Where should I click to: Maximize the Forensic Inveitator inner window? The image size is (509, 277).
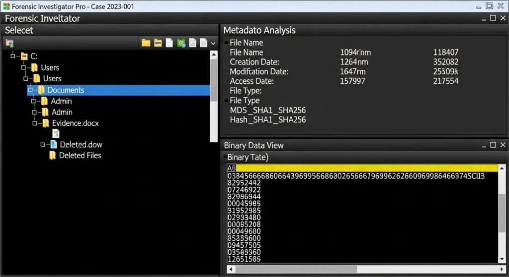[x=493, y=18]
